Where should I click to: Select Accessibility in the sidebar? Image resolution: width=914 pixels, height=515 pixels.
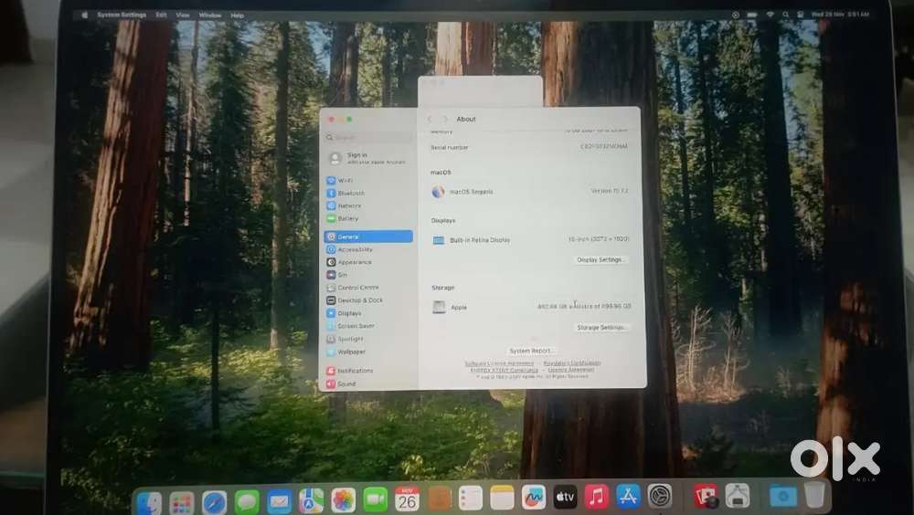pyautogui.click(x=355, y=249)
